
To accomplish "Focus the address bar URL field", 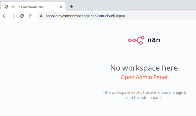I will (116, 16).
